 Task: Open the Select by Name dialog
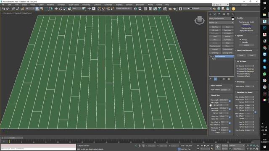42,9
